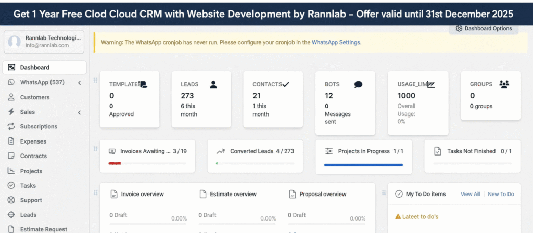Click the Customers person icon
Screen dimensions: 533x233
point(11,97)
